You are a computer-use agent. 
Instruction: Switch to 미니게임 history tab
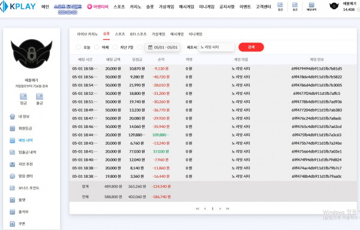pyautogui.click(x=196, y=34)
